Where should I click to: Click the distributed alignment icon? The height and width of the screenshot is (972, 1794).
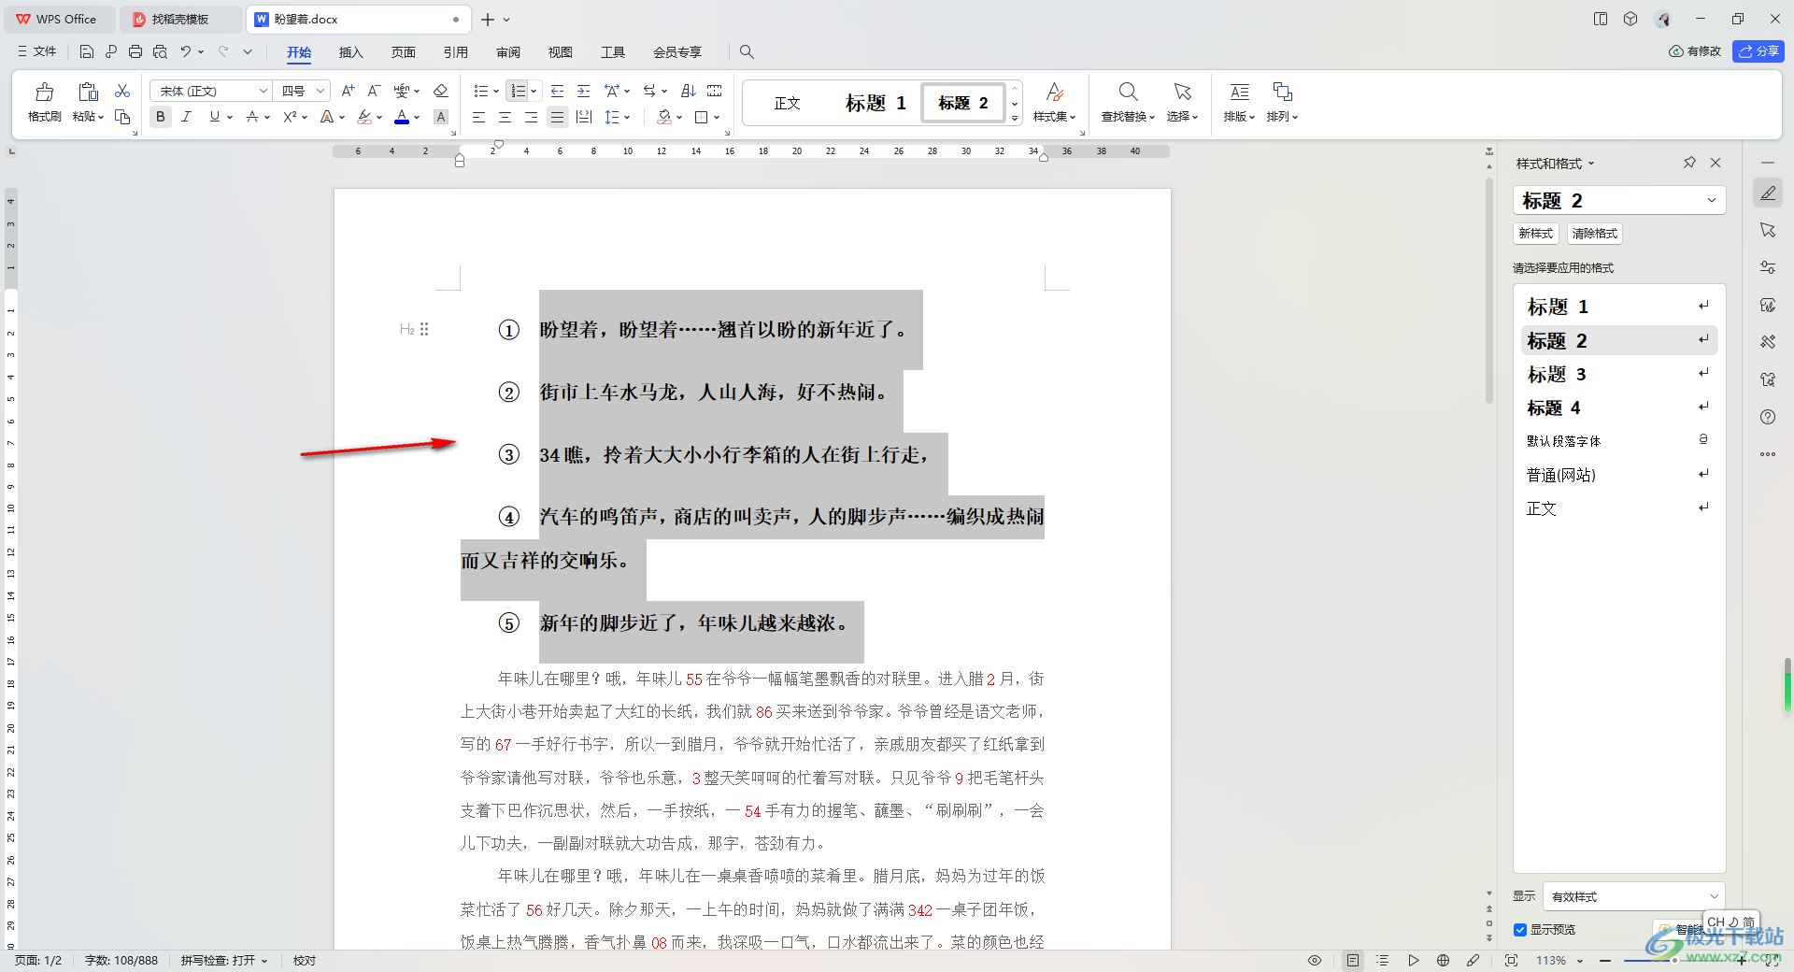(584, 117)
